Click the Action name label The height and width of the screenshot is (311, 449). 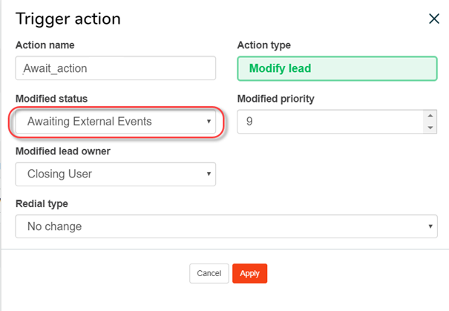pos(45,45)
